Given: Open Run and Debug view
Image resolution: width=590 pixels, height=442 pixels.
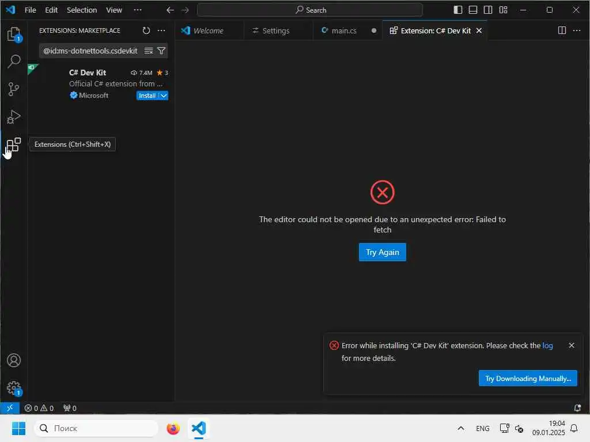Looking at the screenshot, I should [x=14, y=117].
